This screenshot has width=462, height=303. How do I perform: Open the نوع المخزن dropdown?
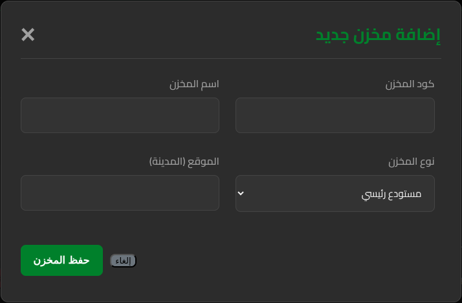pos(335,193)
